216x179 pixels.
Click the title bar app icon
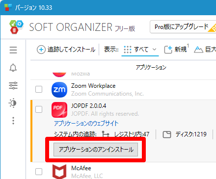[8, 7]
